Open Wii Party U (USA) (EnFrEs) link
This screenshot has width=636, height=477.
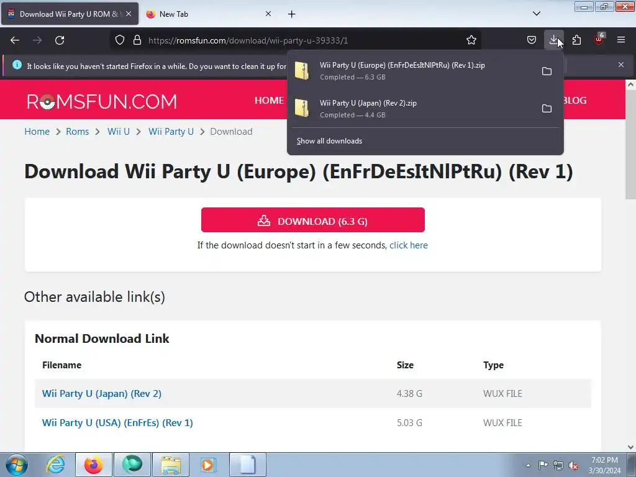(x=117, y=422)
